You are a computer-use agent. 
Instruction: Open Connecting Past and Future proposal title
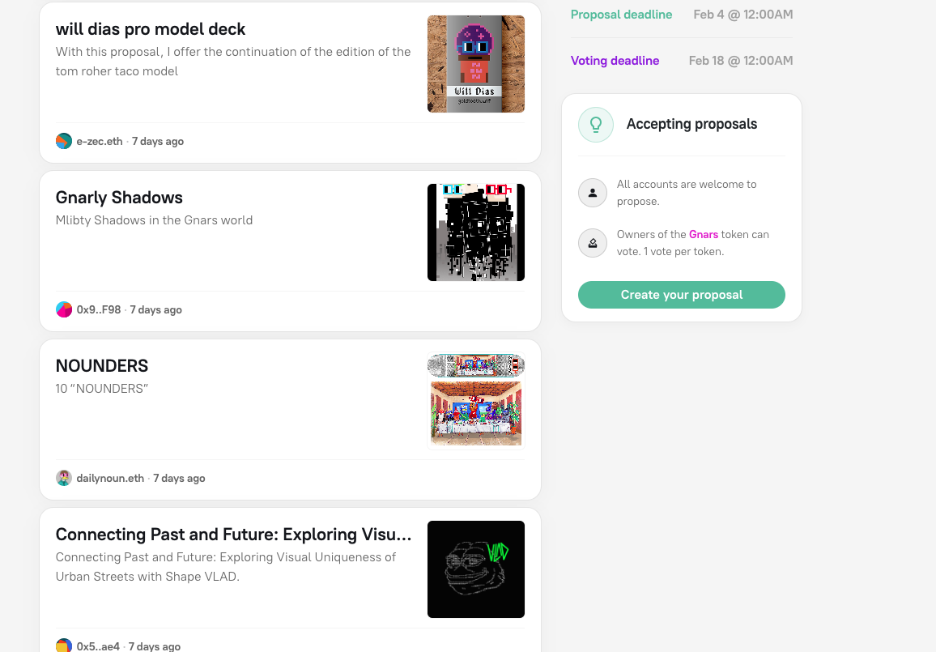tap(233, 535)
